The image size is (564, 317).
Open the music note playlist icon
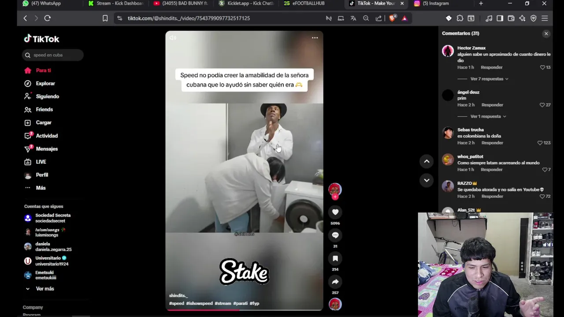tap(489, 18)
